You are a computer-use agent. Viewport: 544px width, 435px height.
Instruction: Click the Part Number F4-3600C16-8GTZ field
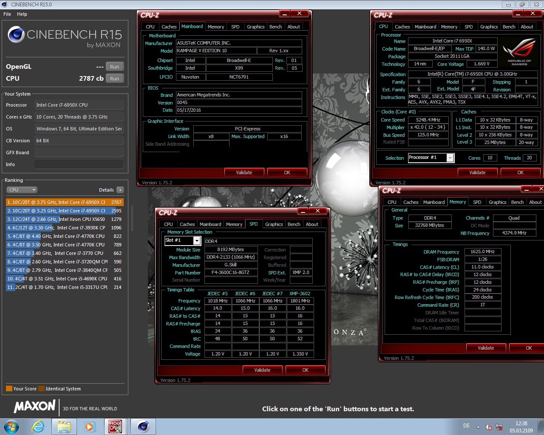231,272
